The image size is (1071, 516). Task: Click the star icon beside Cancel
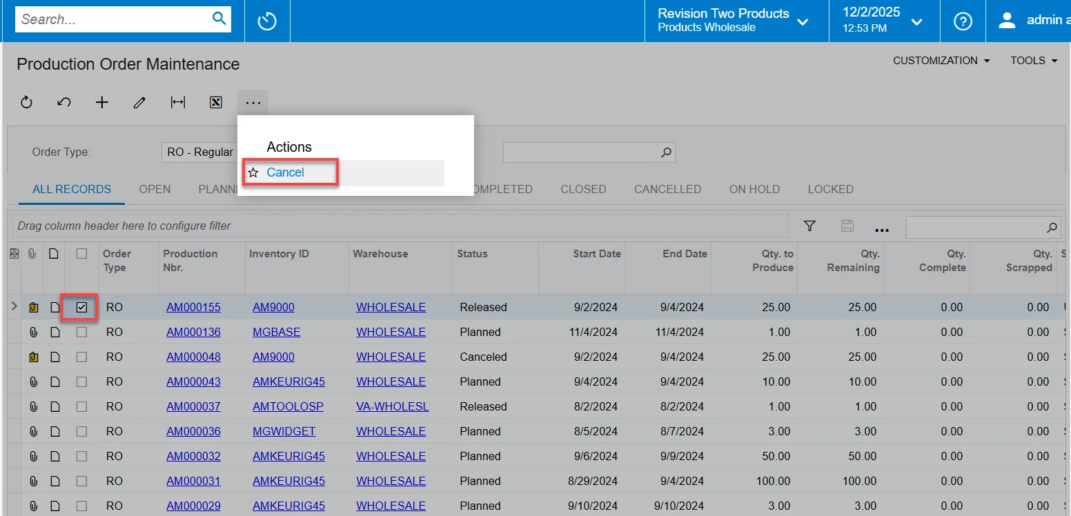253,172
